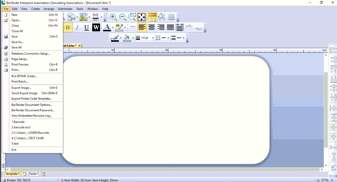The height and width of the screenshot is (182, 337).
Task: Apply the fill color paint bucket swatch
Action: tap(127, 38)
